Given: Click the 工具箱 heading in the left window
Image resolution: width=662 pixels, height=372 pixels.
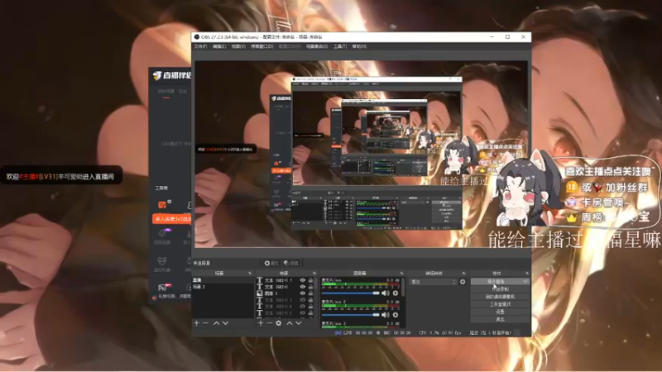Looking at the screenshot, I should [x=161, y=188].
